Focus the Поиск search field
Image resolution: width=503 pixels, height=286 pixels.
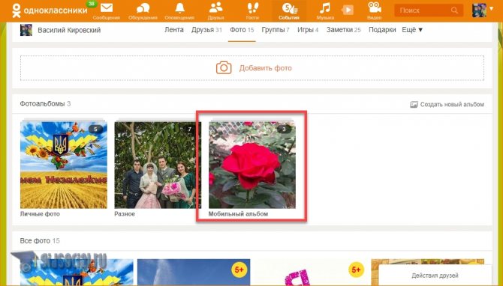[429, 10]
